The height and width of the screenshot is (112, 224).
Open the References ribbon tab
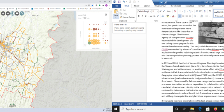click(x=176, y=6)
